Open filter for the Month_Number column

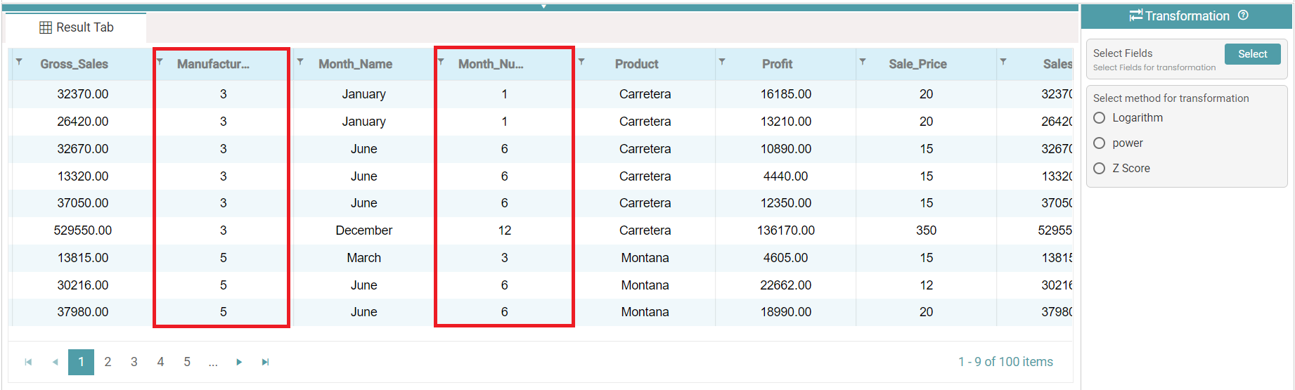tap(441, 62)
